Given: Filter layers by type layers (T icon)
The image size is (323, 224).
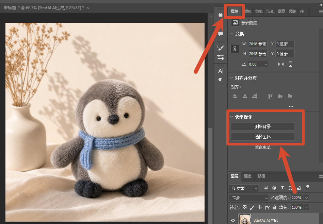Looking at the screenshot, I should [282, 188].
